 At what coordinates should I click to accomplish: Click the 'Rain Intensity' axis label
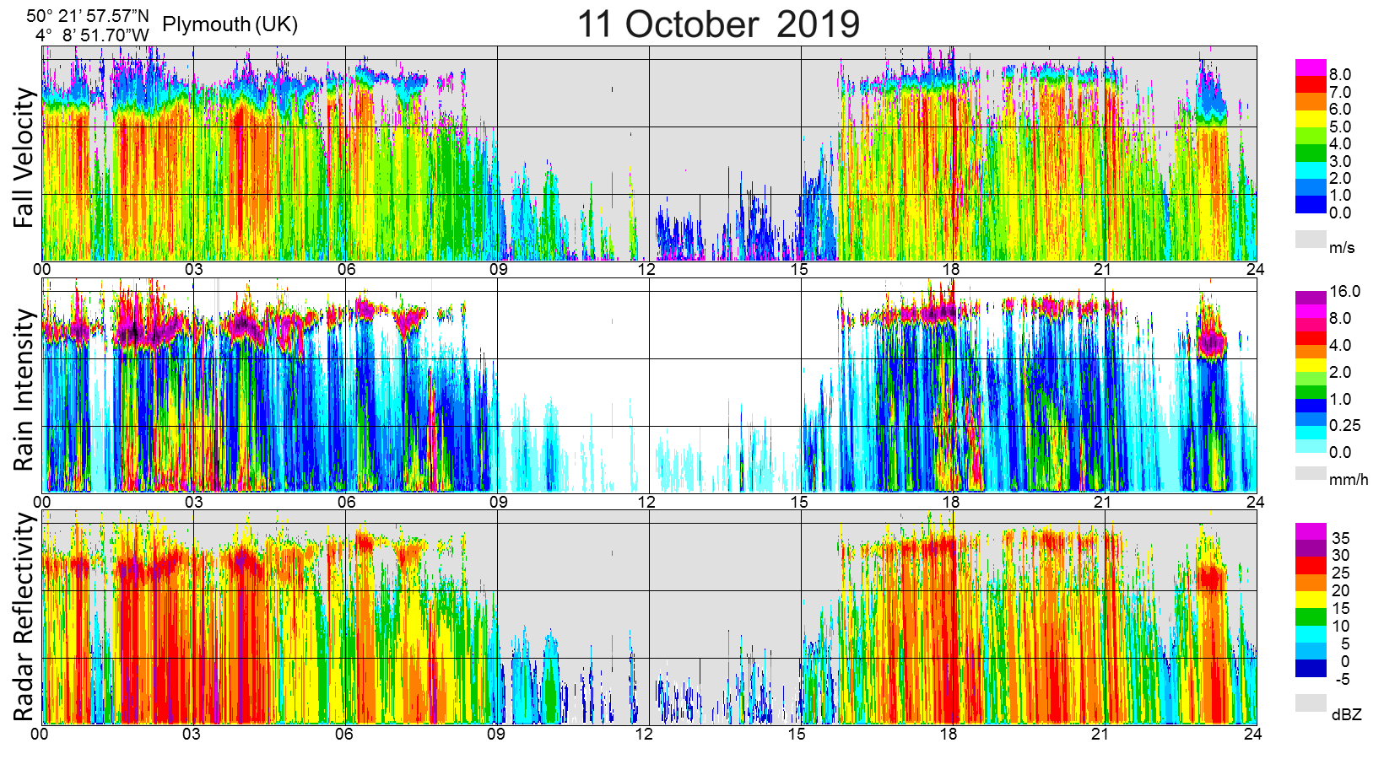click(x=24, y=389)
